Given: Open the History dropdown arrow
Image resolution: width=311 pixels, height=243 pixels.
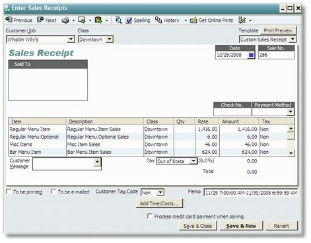Looking at the screenshot, I should (x=186, y=20).
